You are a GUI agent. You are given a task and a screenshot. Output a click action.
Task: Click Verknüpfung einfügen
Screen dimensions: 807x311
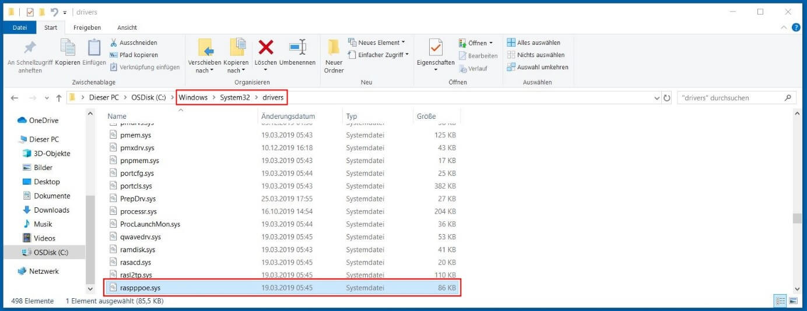(x=145, y=67)
